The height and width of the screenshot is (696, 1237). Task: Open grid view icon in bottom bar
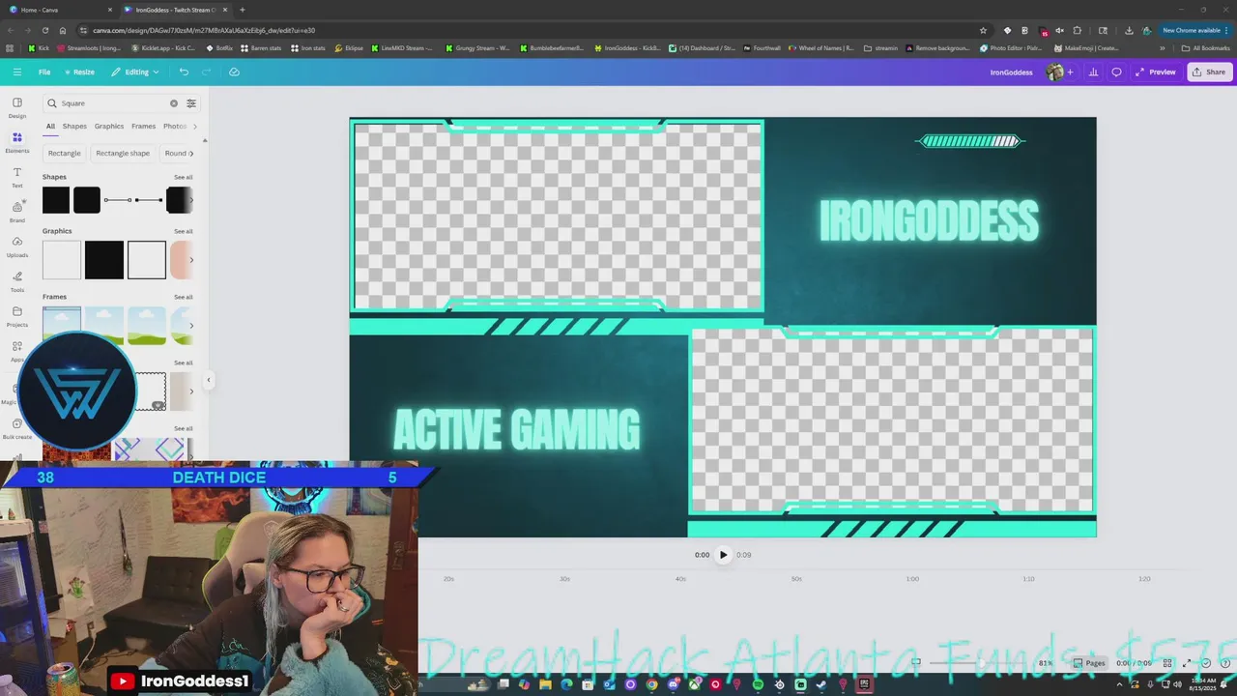[x=1166, y=663]
